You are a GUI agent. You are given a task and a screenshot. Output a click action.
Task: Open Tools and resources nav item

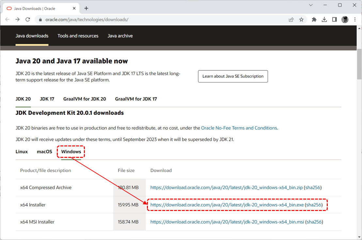pos(78,36)
